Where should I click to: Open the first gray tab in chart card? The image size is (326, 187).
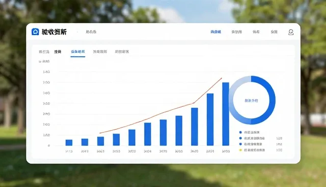[44, 52]
